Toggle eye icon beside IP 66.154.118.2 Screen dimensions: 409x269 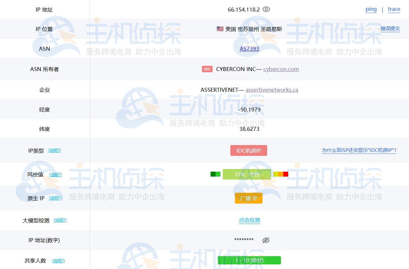pos(266,10)
